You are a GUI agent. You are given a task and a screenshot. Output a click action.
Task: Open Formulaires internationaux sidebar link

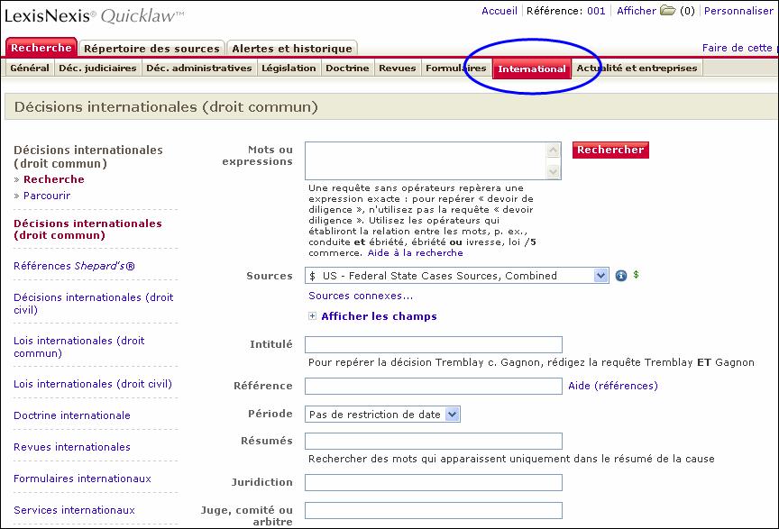click(x=82, y=479)
